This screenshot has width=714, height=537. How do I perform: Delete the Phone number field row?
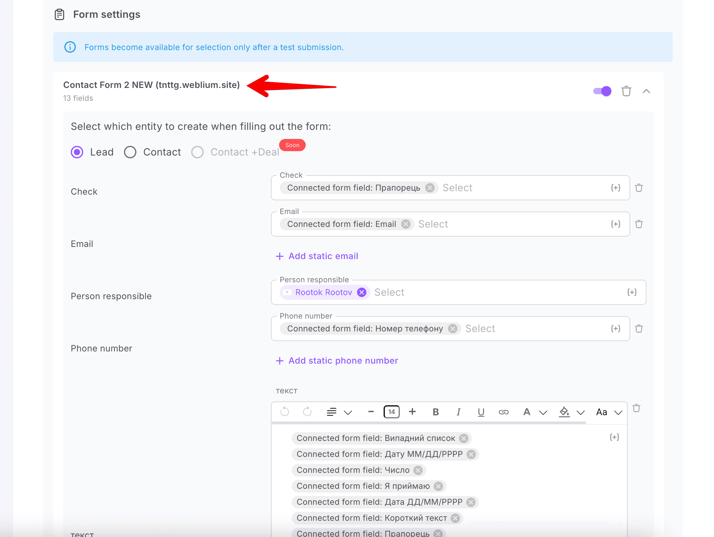tap(639, 329)
